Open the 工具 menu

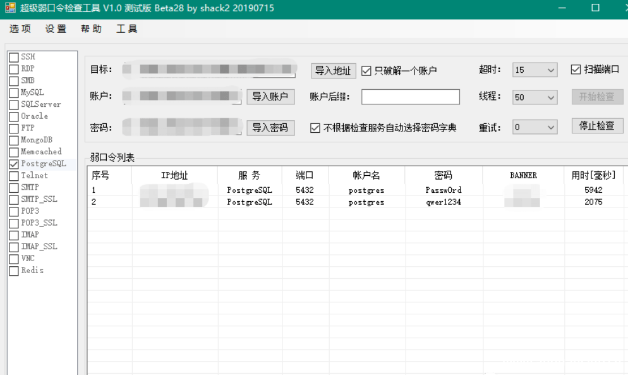pyautogui.click(x=126, y=28)
